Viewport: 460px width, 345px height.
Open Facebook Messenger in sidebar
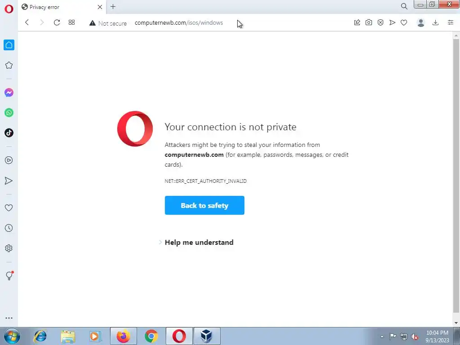tap(9, 93)
